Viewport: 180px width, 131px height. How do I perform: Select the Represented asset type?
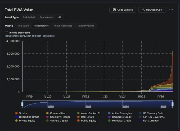click(x=46, y=17)
